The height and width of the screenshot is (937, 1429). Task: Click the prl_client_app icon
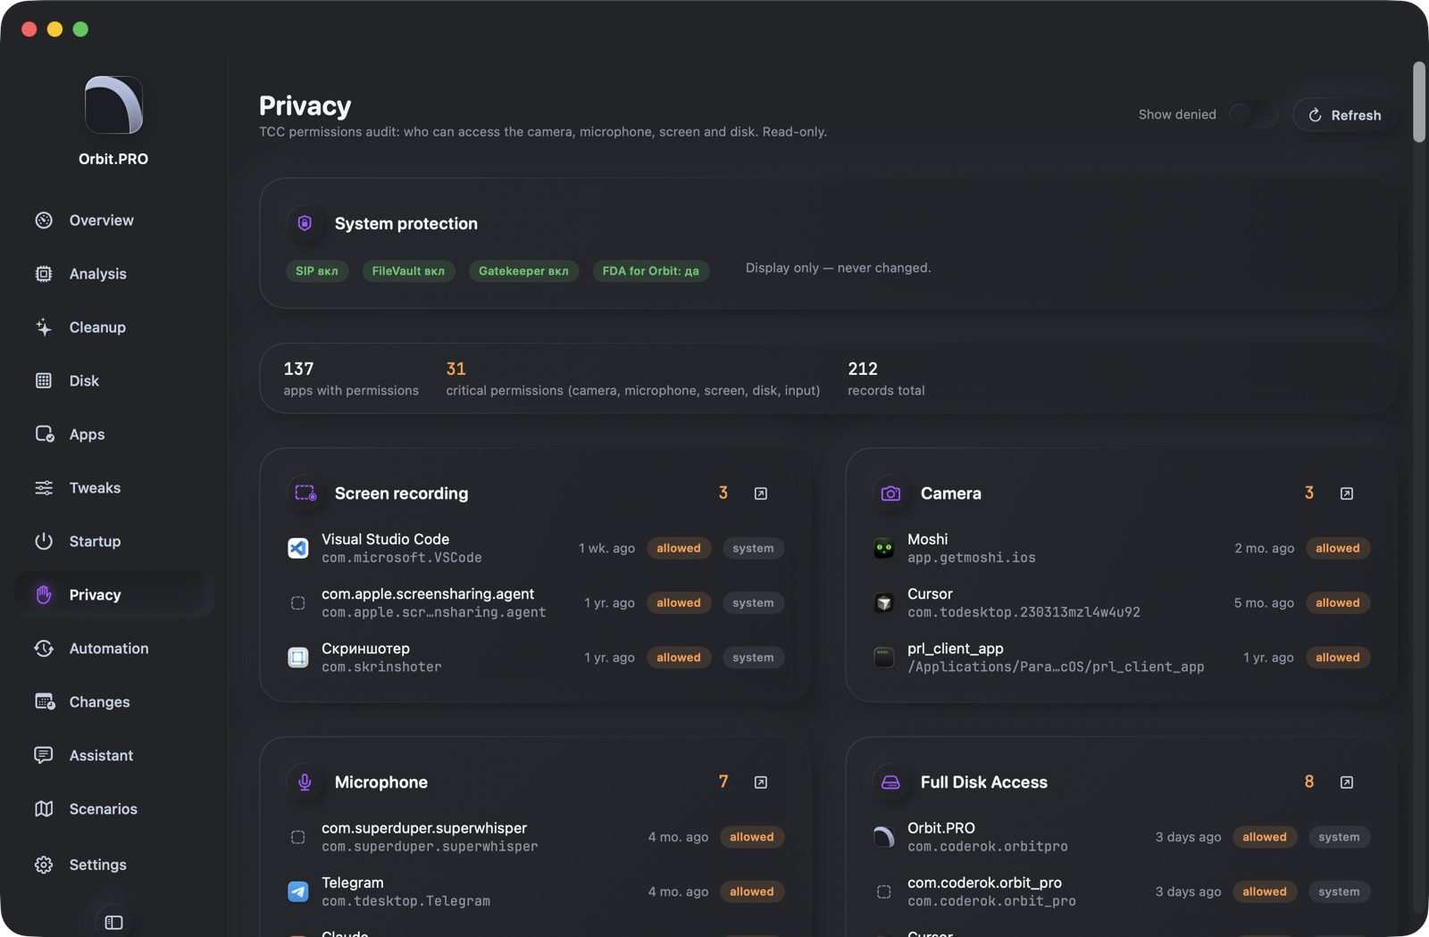[x=884, y=658]
